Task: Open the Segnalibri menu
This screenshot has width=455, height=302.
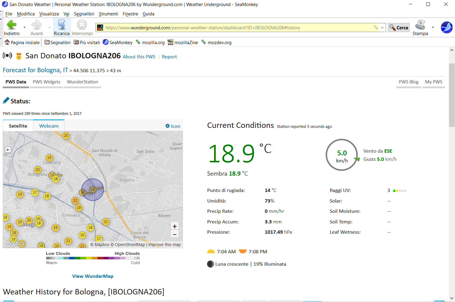Action: click(84, 14)
